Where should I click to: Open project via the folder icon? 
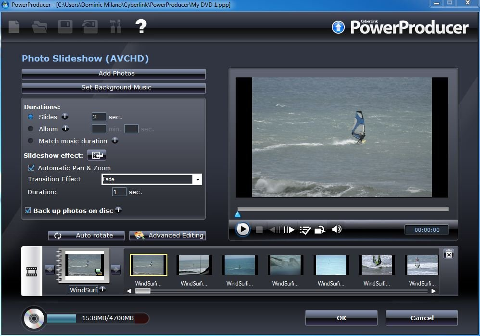pyautogui.click(x=39, y=26)
